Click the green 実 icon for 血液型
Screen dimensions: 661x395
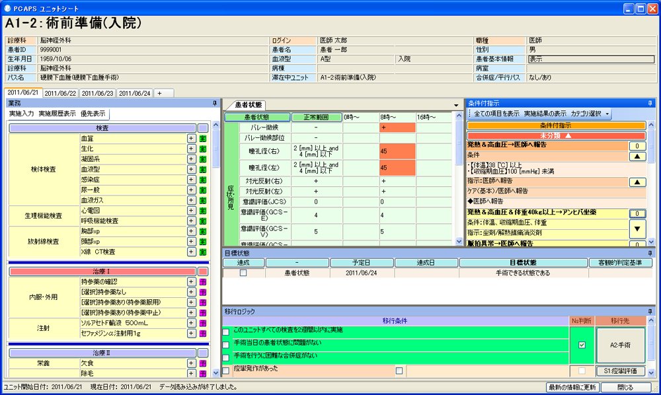click(203, 169)
